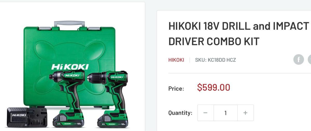Click the black HiKOKI battery charger

pyautogui.click(x=27, y=118)
